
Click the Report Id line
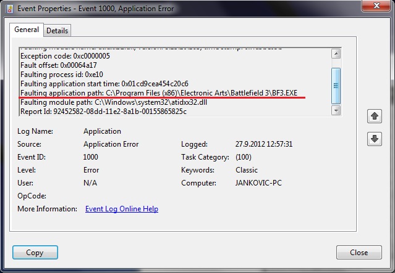click(x=103, y=112)
